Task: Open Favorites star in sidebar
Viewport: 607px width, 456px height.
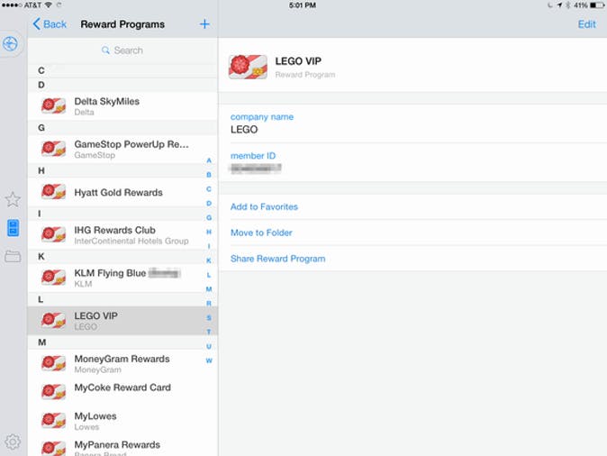Action: tap(13, 199)
